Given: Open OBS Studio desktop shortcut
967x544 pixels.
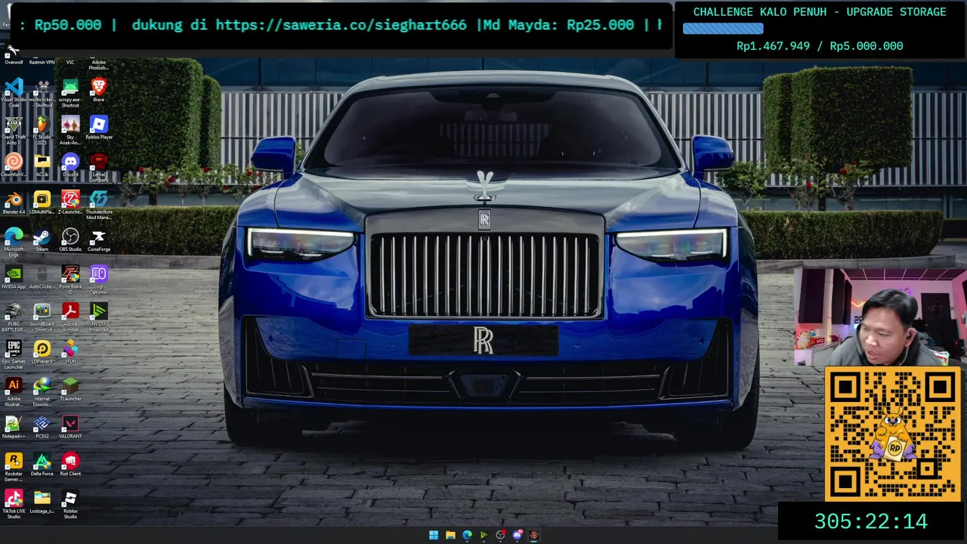Looking at the screenshot, I should pos(70,240).
